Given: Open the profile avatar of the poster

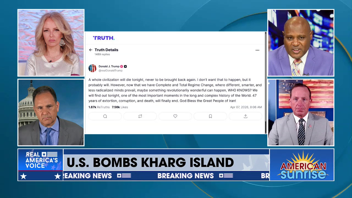Looking at the screenshot, I should pos(92,68).
